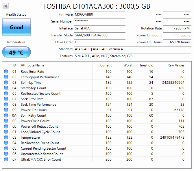Click status orb for Read Error Rate
This screenshot has height=171, width=194.
(6, 71)
